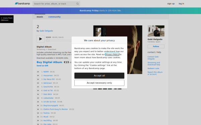Click the Gabi Delgado name in the sidebar
This screenshot has height=125, width=201.
(155, 39)
